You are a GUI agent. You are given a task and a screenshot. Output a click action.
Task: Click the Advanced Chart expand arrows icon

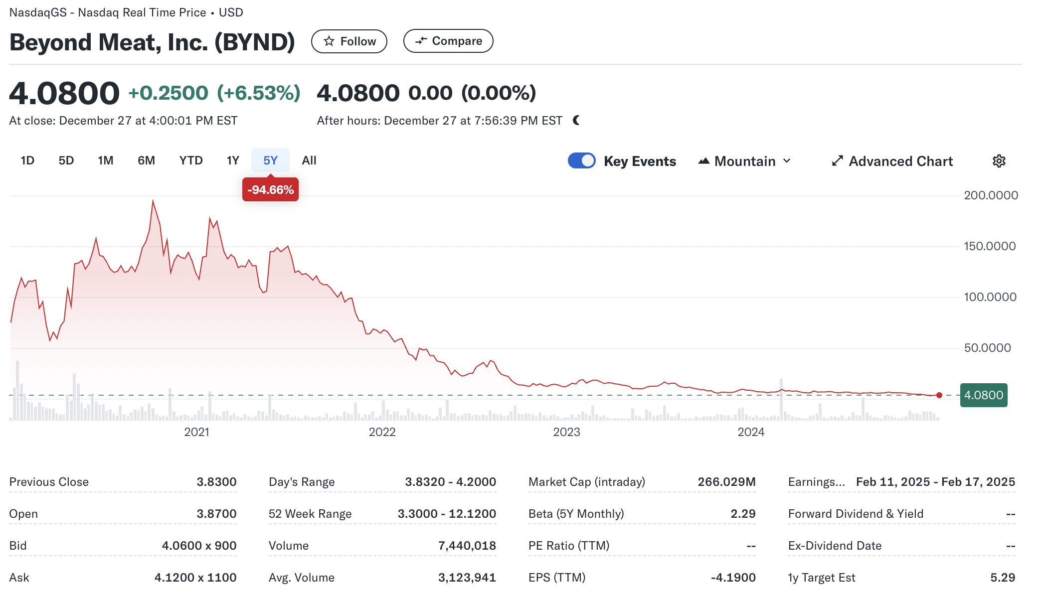[837, 161]
